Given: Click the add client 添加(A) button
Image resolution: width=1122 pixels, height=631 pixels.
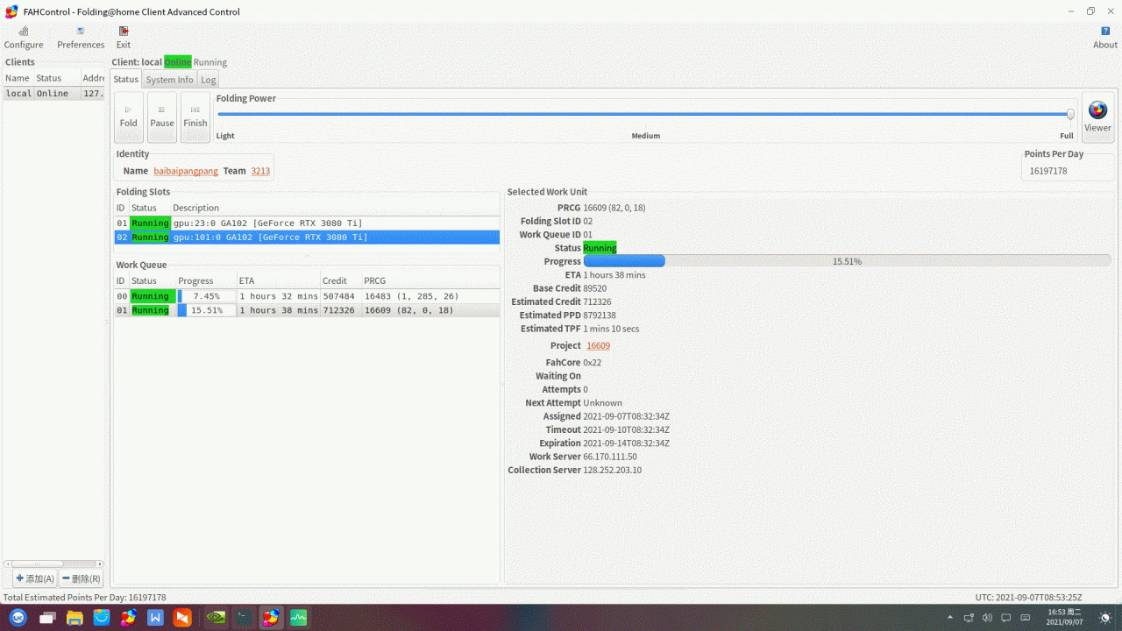Looking at the screenshot, I should (35, 578).
